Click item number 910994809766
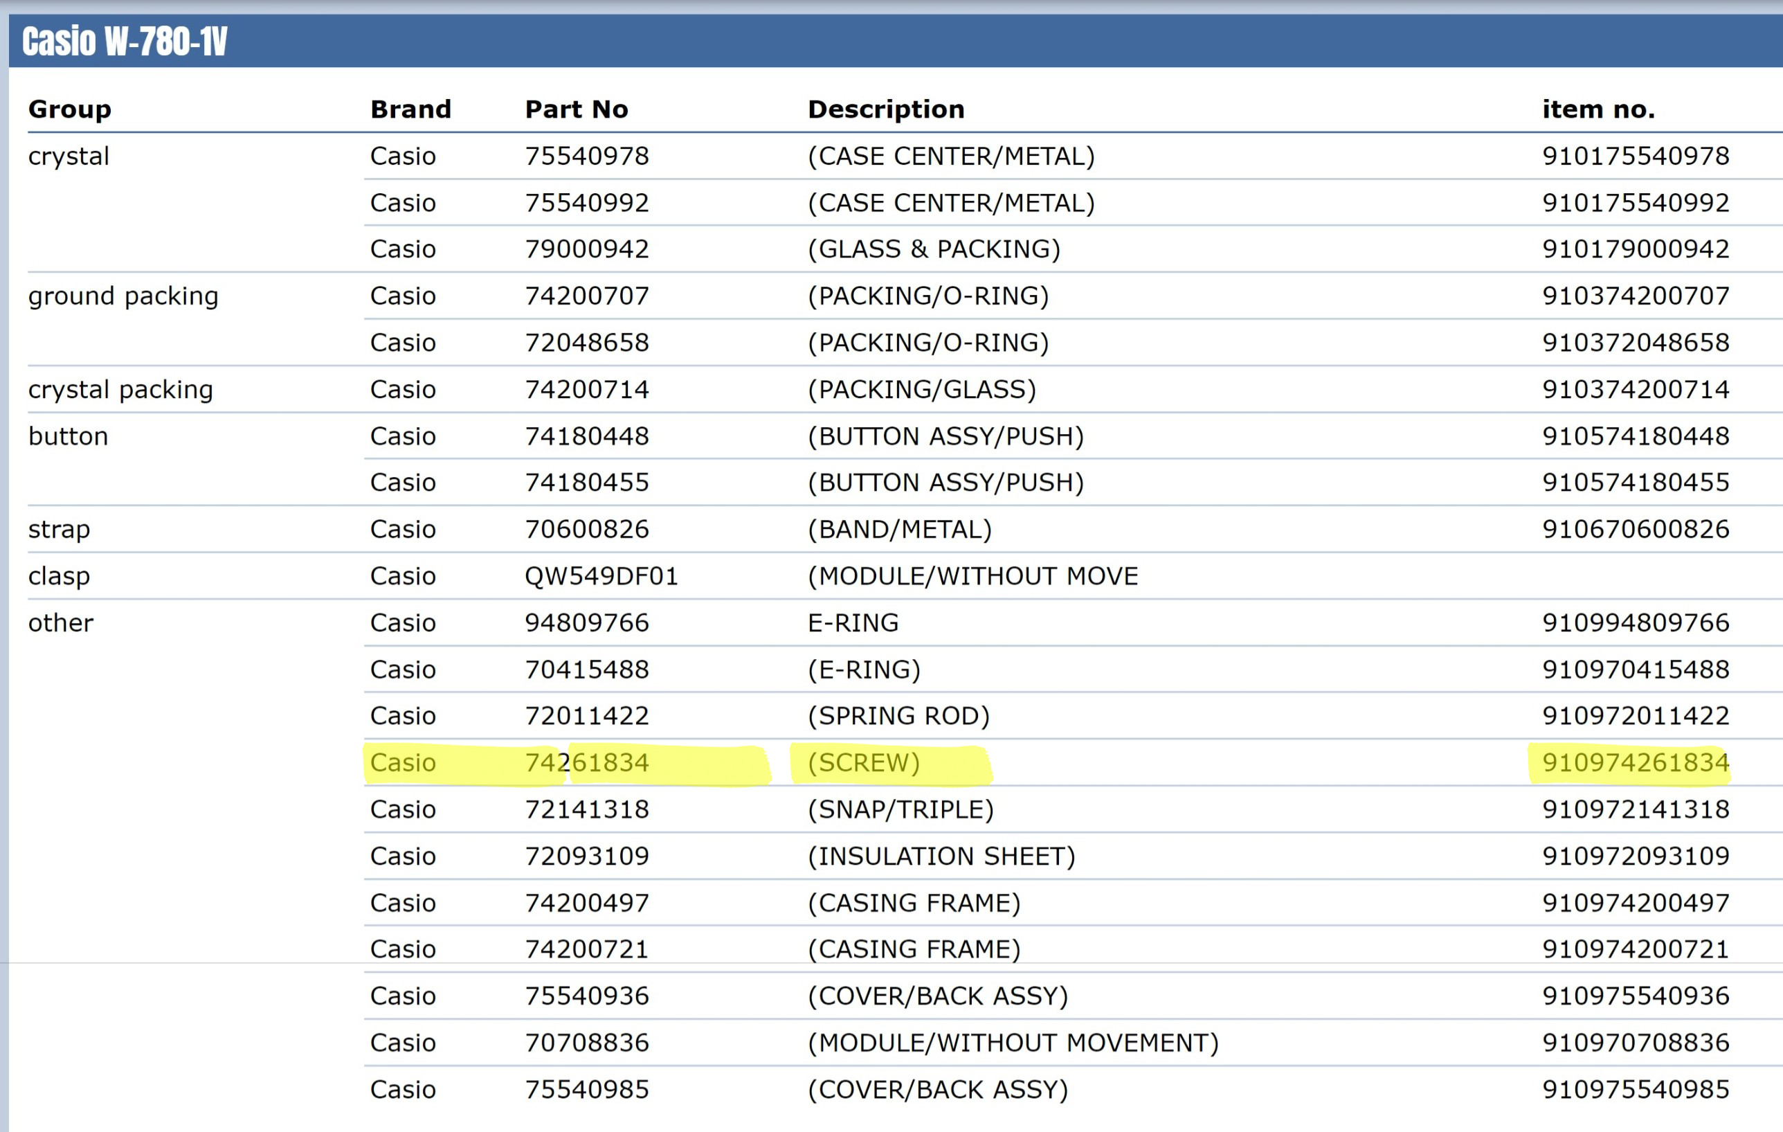 point(1636,623)
